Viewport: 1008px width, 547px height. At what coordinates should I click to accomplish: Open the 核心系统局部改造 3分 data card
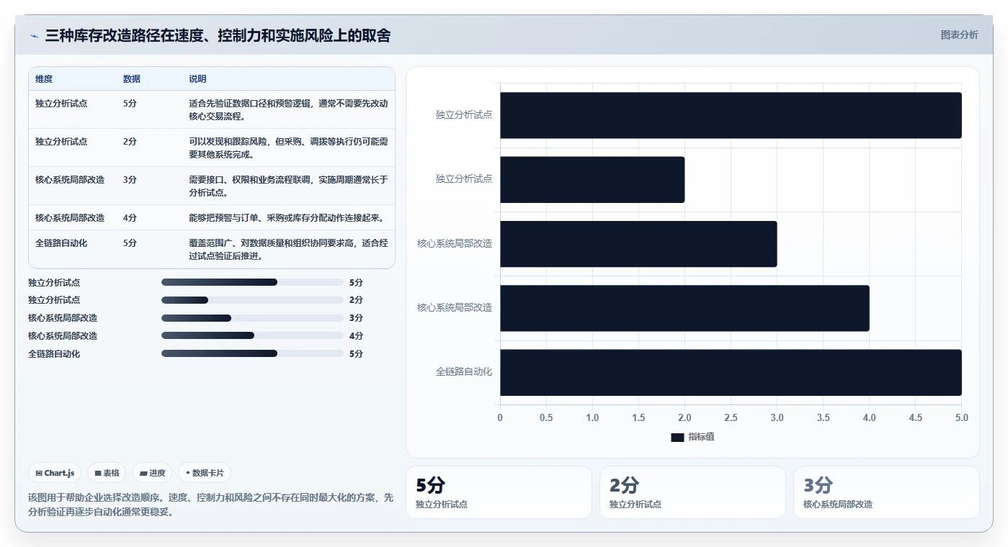click(x=886, y=492)
